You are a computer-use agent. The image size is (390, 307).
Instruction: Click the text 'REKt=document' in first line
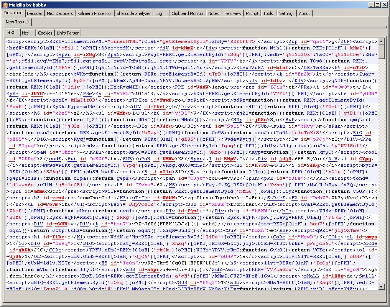[69, 41]
